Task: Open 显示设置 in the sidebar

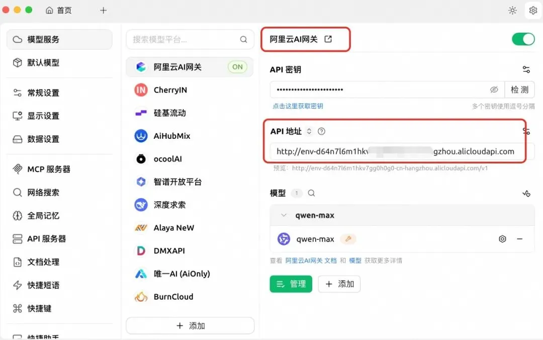Action: [x=59, y=116]
